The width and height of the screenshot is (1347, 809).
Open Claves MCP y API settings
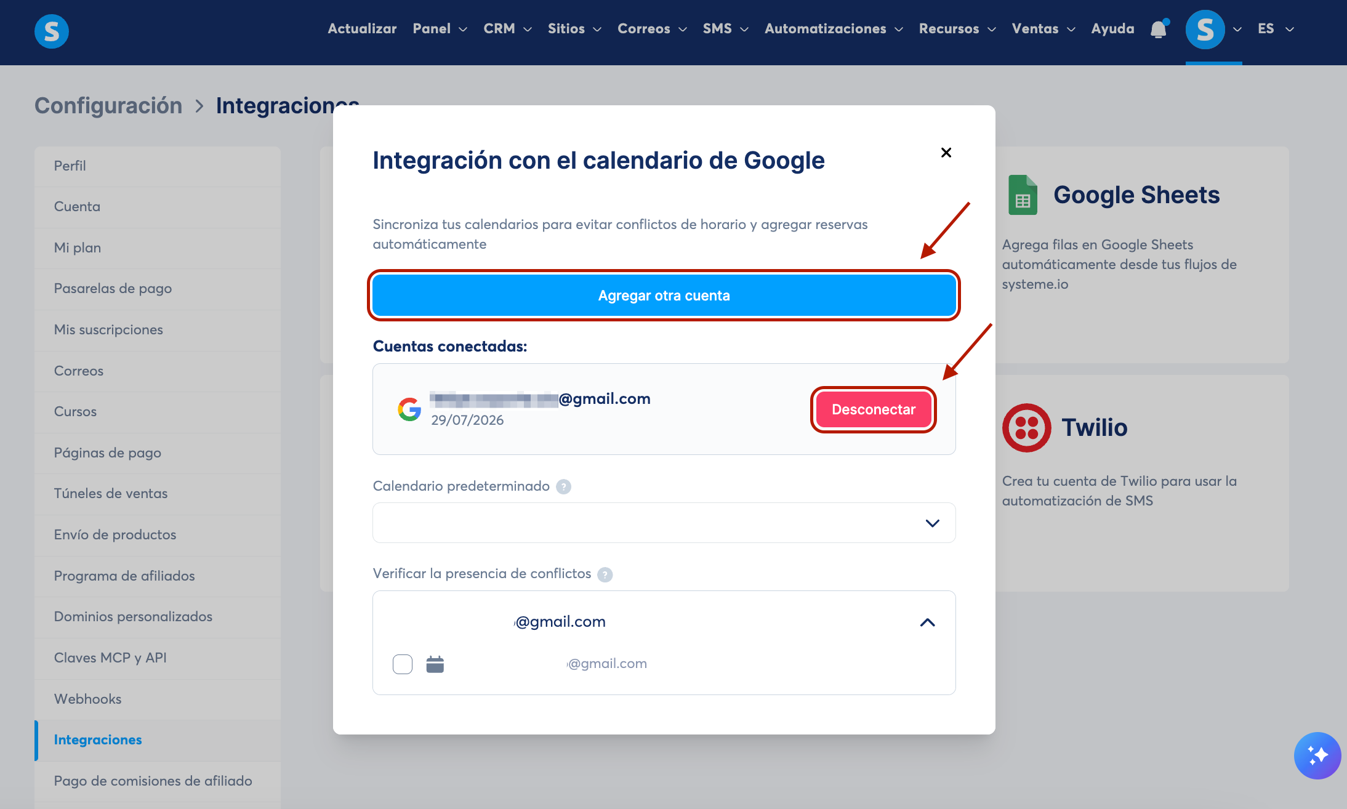[158, 658]
